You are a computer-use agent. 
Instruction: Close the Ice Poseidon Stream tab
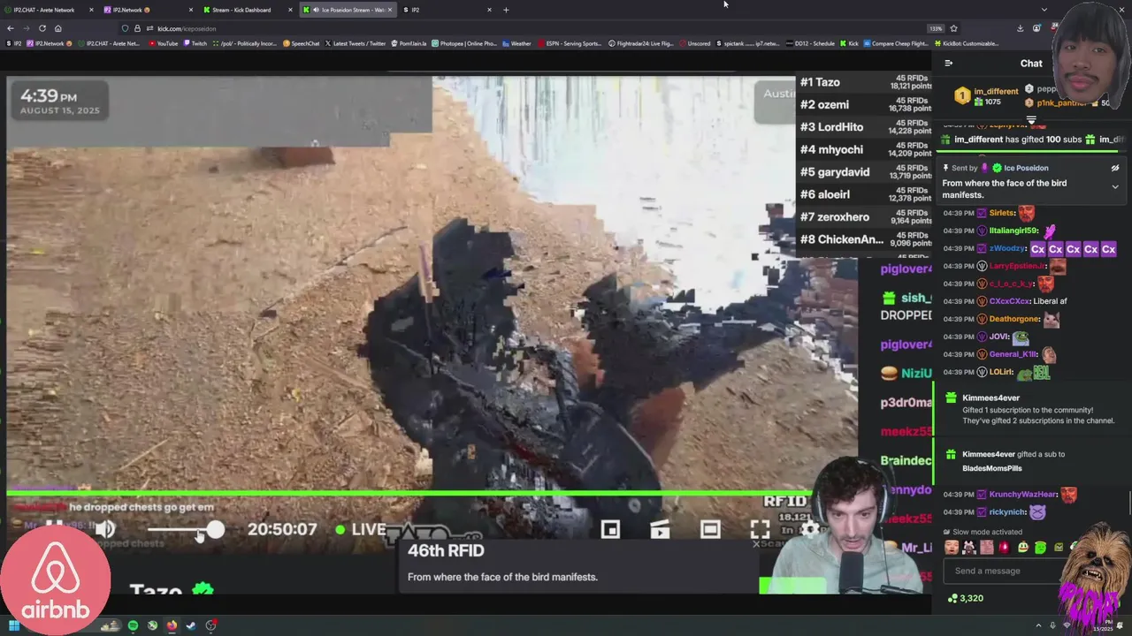[389, 10]
